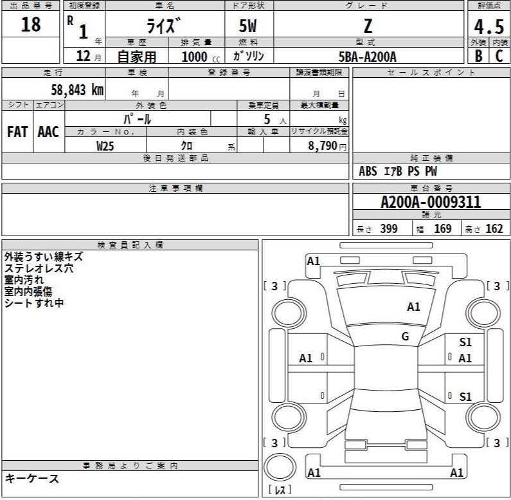Screen dimensions: 511x500
Task: Select the car name 'ライズ'
Action: 164,26
